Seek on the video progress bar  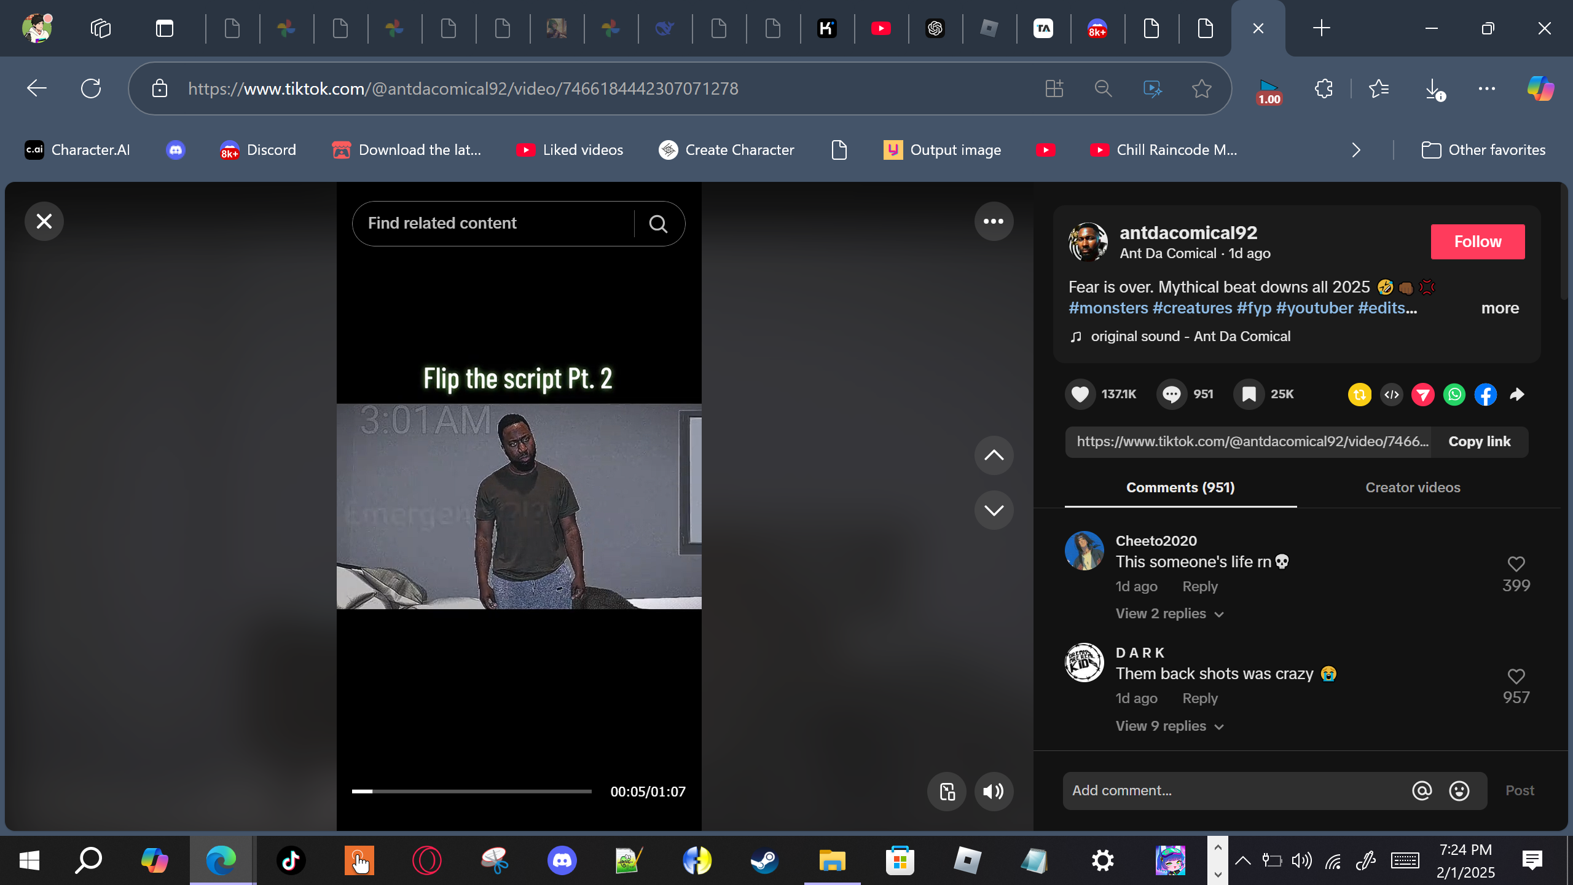click(471, 792)
